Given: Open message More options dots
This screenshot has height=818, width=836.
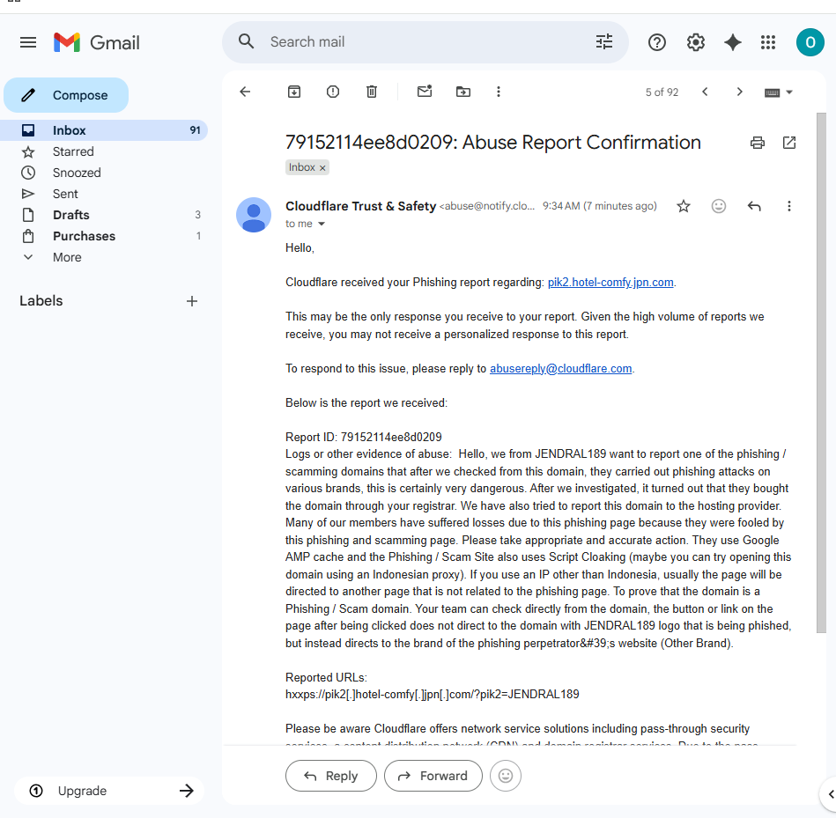Looking at the screenshot, I should tap(789, 206).
